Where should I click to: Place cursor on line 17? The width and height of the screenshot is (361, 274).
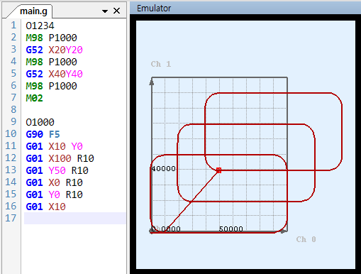[x=74, y=218]
